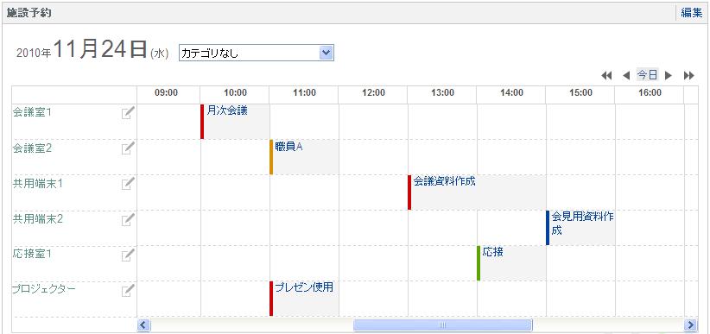This screenshot has width=710, height=334.
Task: Click the edit pencil icon for 共用端末2
Action: click(128, 219)
